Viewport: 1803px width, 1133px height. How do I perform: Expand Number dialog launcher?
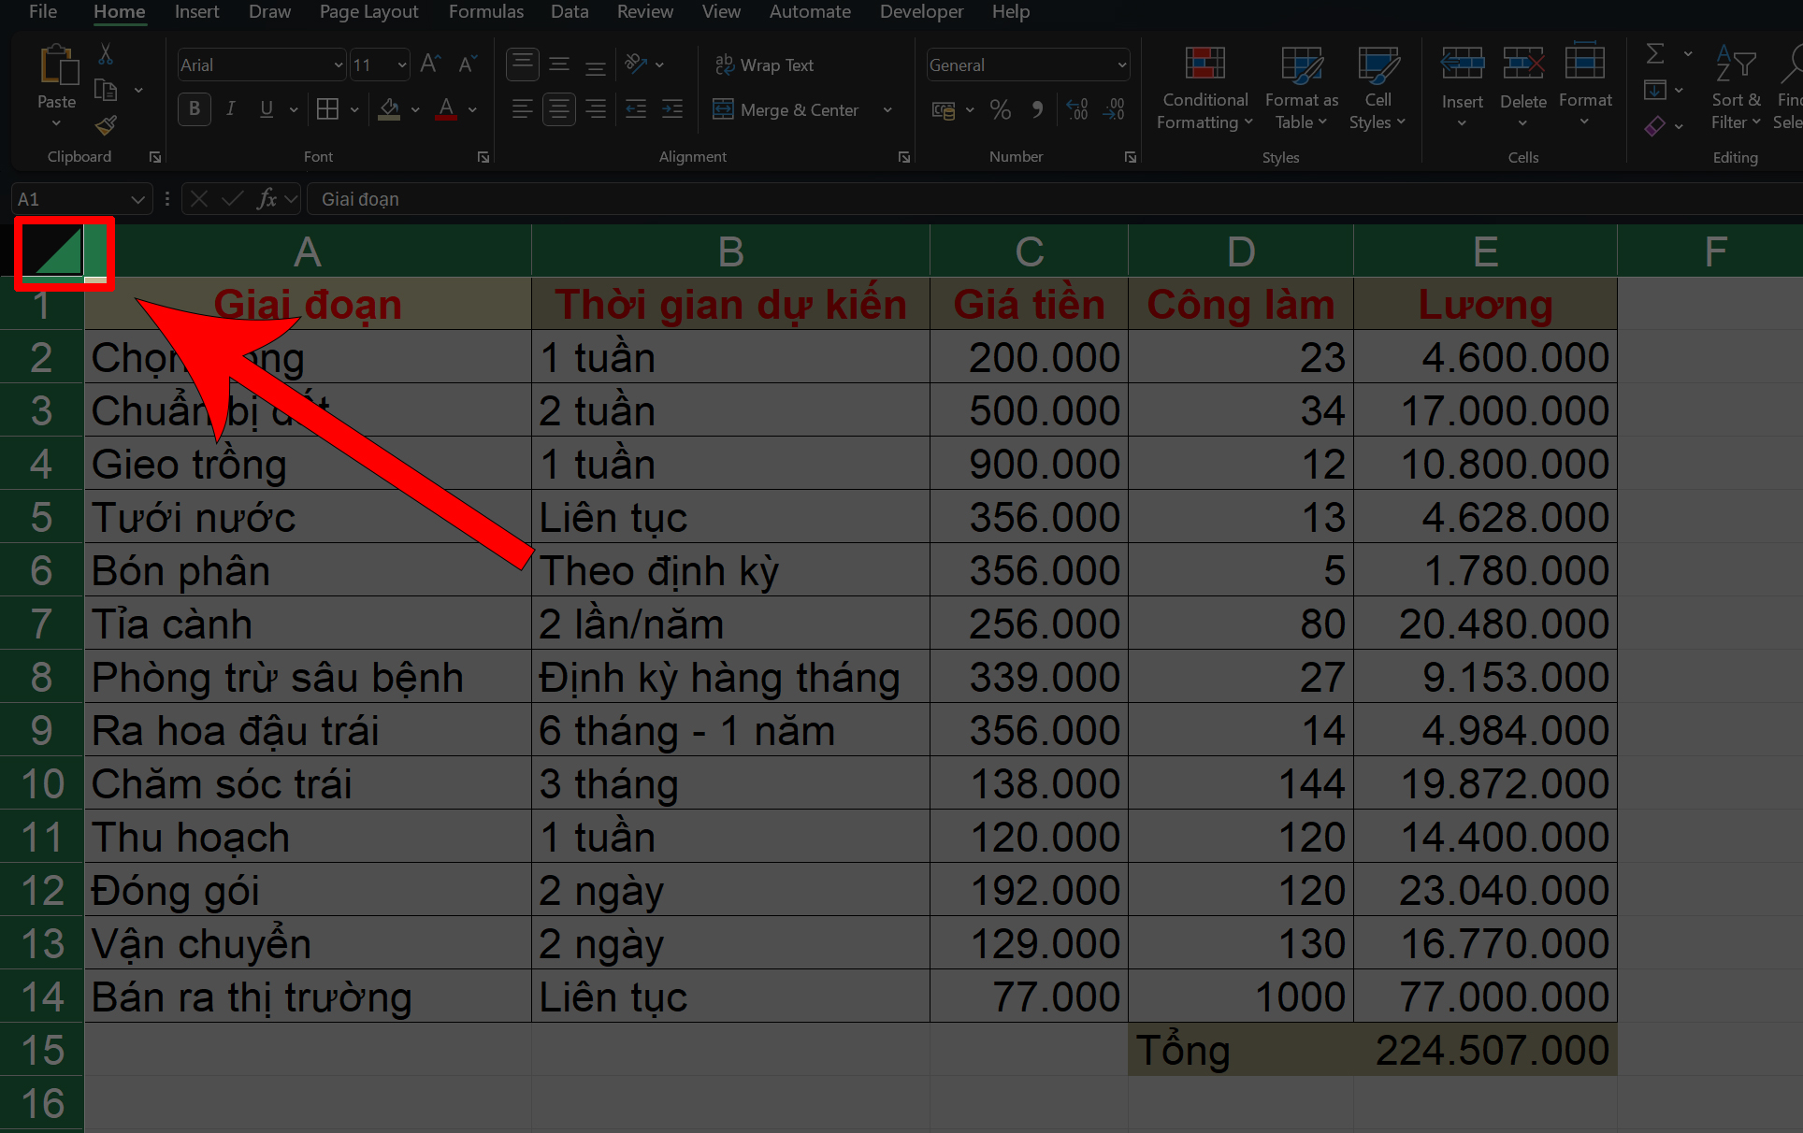pos(1131,157)
